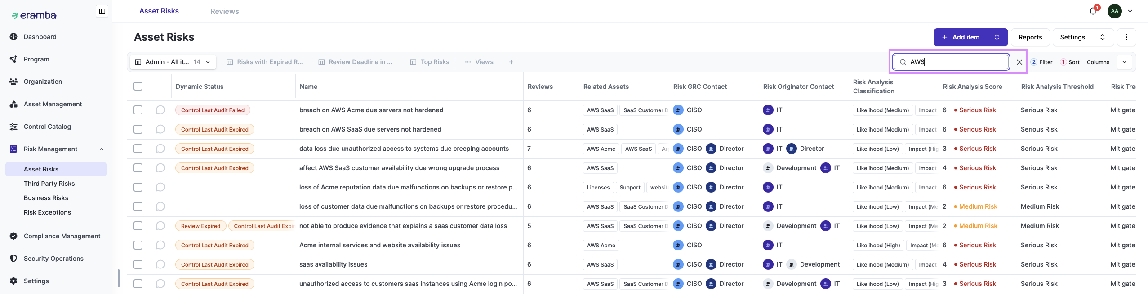
Task: Expand the Add item dropdown arrows
Action: tap(997, 37)
